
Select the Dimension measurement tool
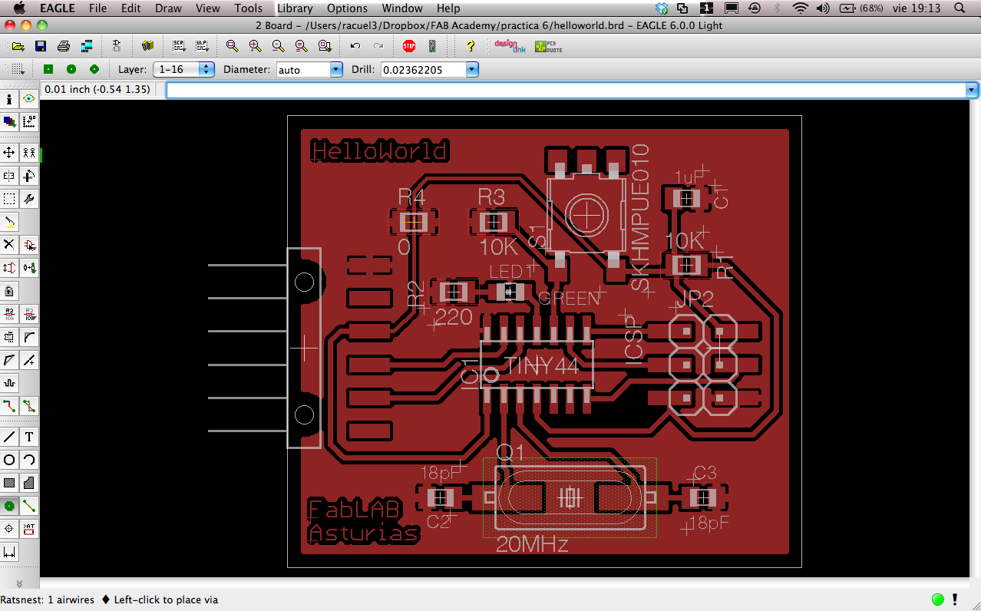(9, 552)
